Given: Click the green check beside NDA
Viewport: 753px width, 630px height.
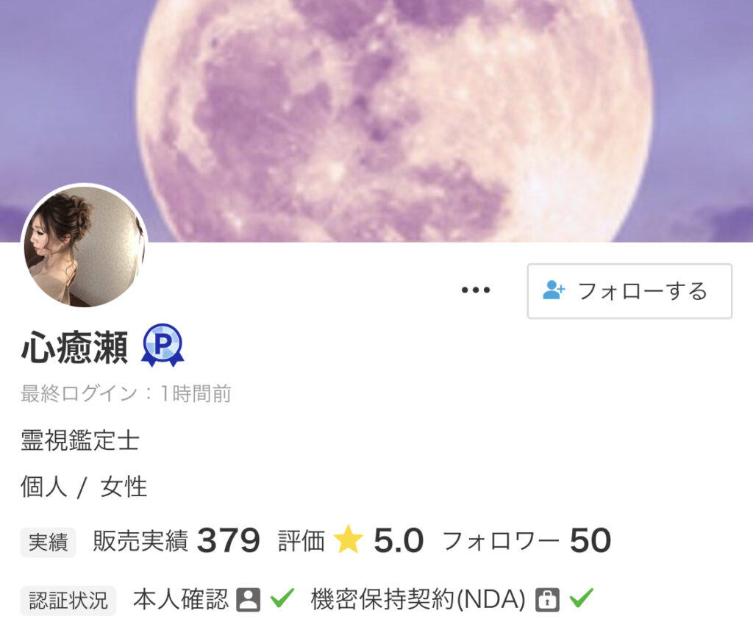Looking at the screenshot, I should tap(581, 598).
